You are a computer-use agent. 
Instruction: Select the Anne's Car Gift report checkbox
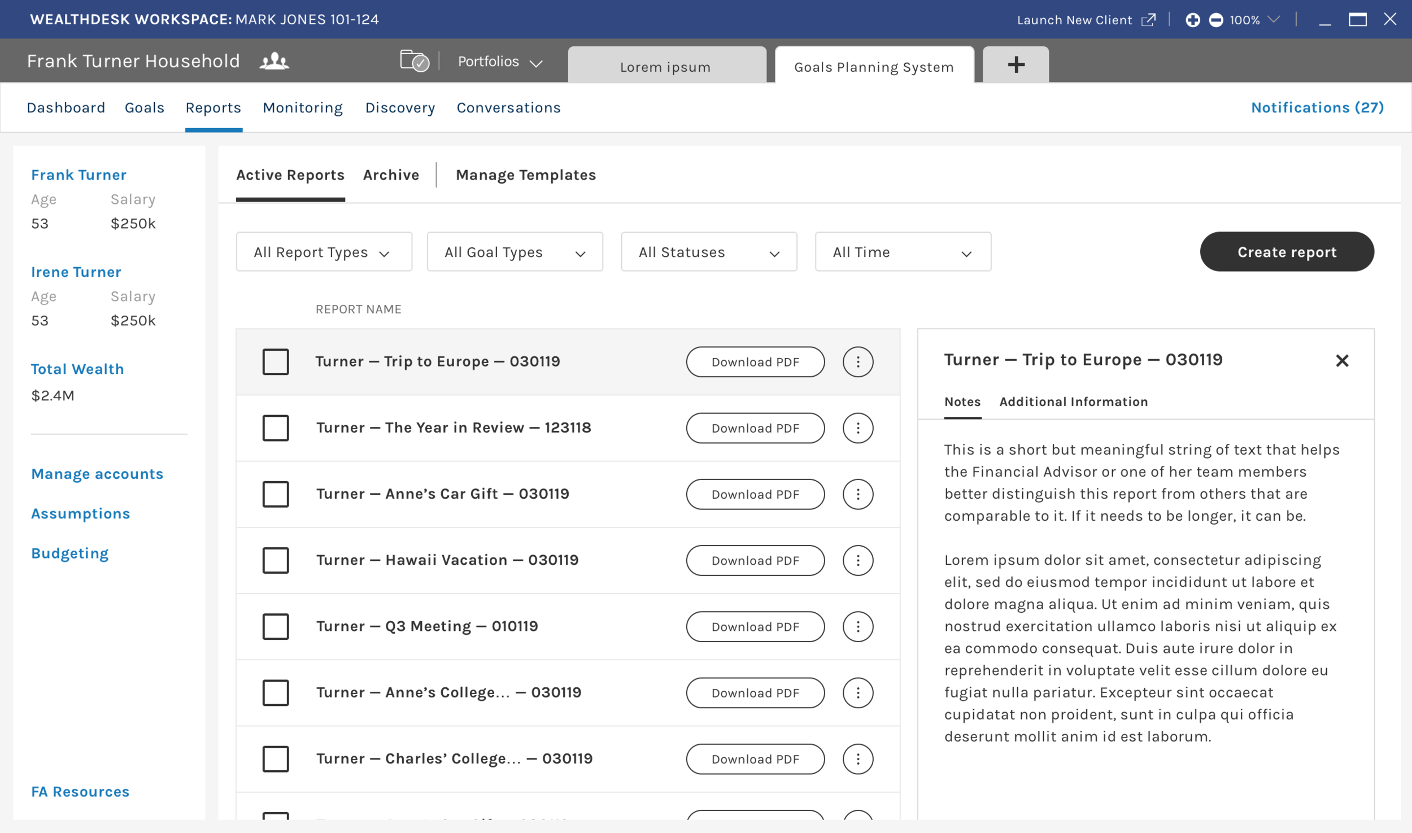276,494
